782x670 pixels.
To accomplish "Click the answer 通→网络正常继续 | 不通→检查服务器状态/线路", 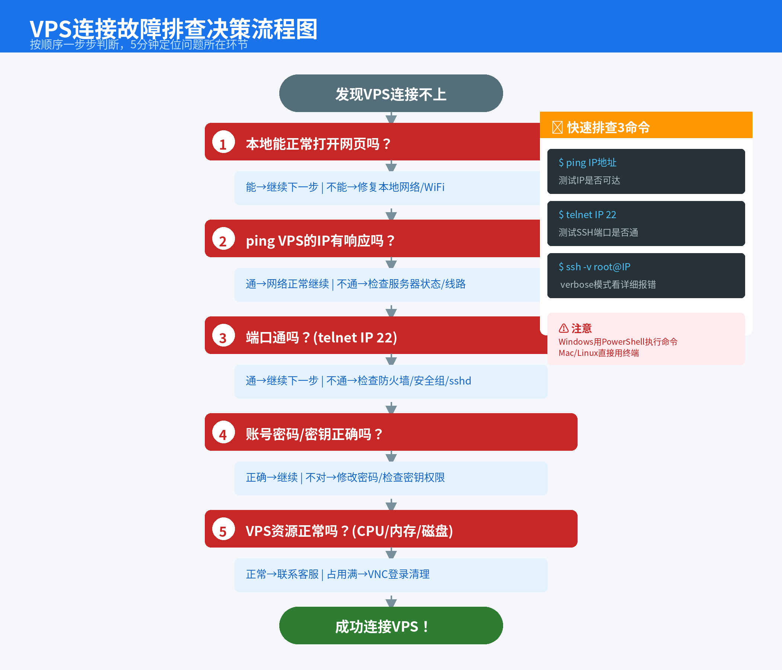I will click(356, 284).
